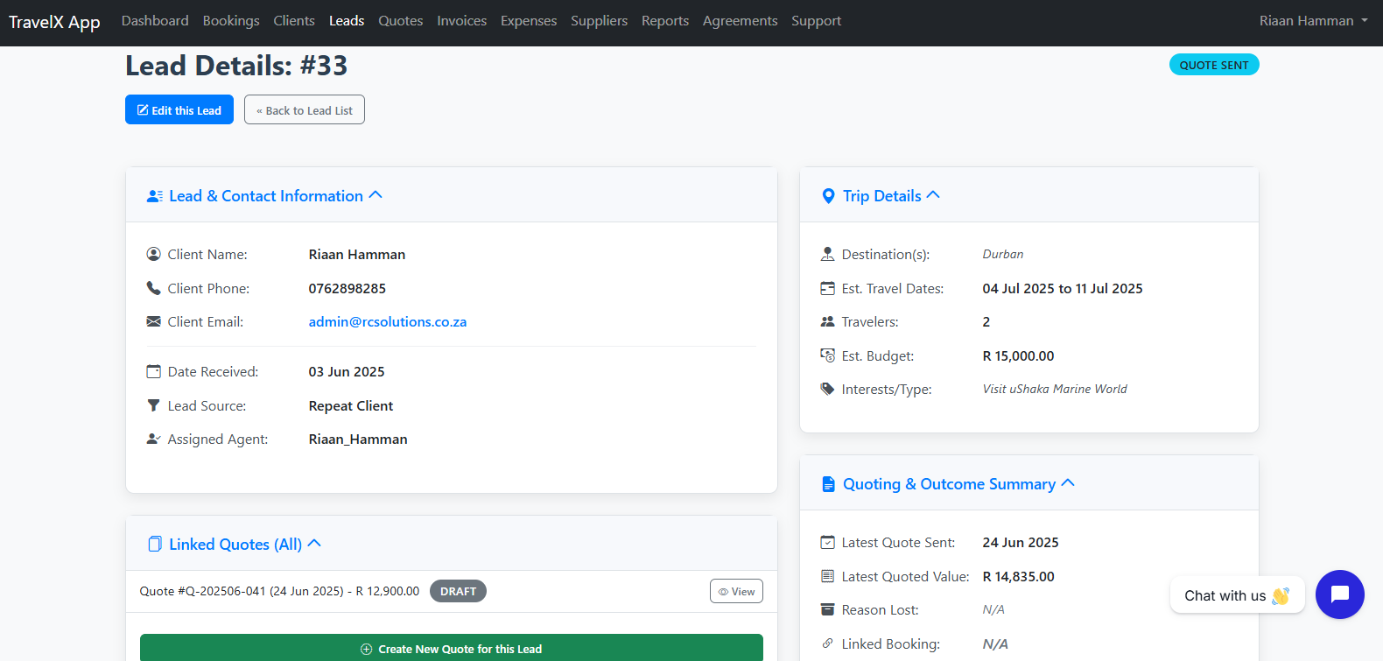The height and width of the screenshot is (661, 1383).
Task: View quote Q-202506-041
Action: pyautogui.click(x=736, y=592)
